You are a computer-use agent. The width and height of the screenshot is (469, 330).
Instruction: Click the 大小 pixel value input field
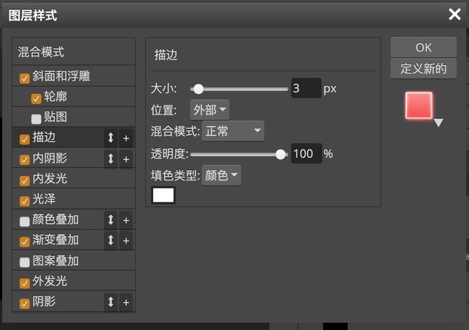[306, 89]
